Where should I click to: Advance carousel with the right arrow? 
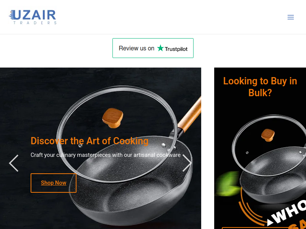click(x=187, y=163)
